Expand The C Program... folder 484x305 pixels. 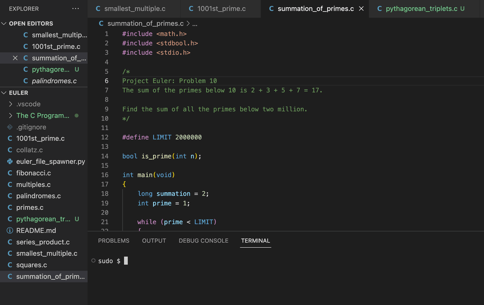coord(43,116)
